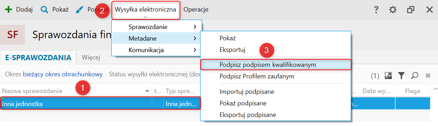This screenshot has height=126, width=438.
Task: Open the help question mark icon
Action: point(376,9)
